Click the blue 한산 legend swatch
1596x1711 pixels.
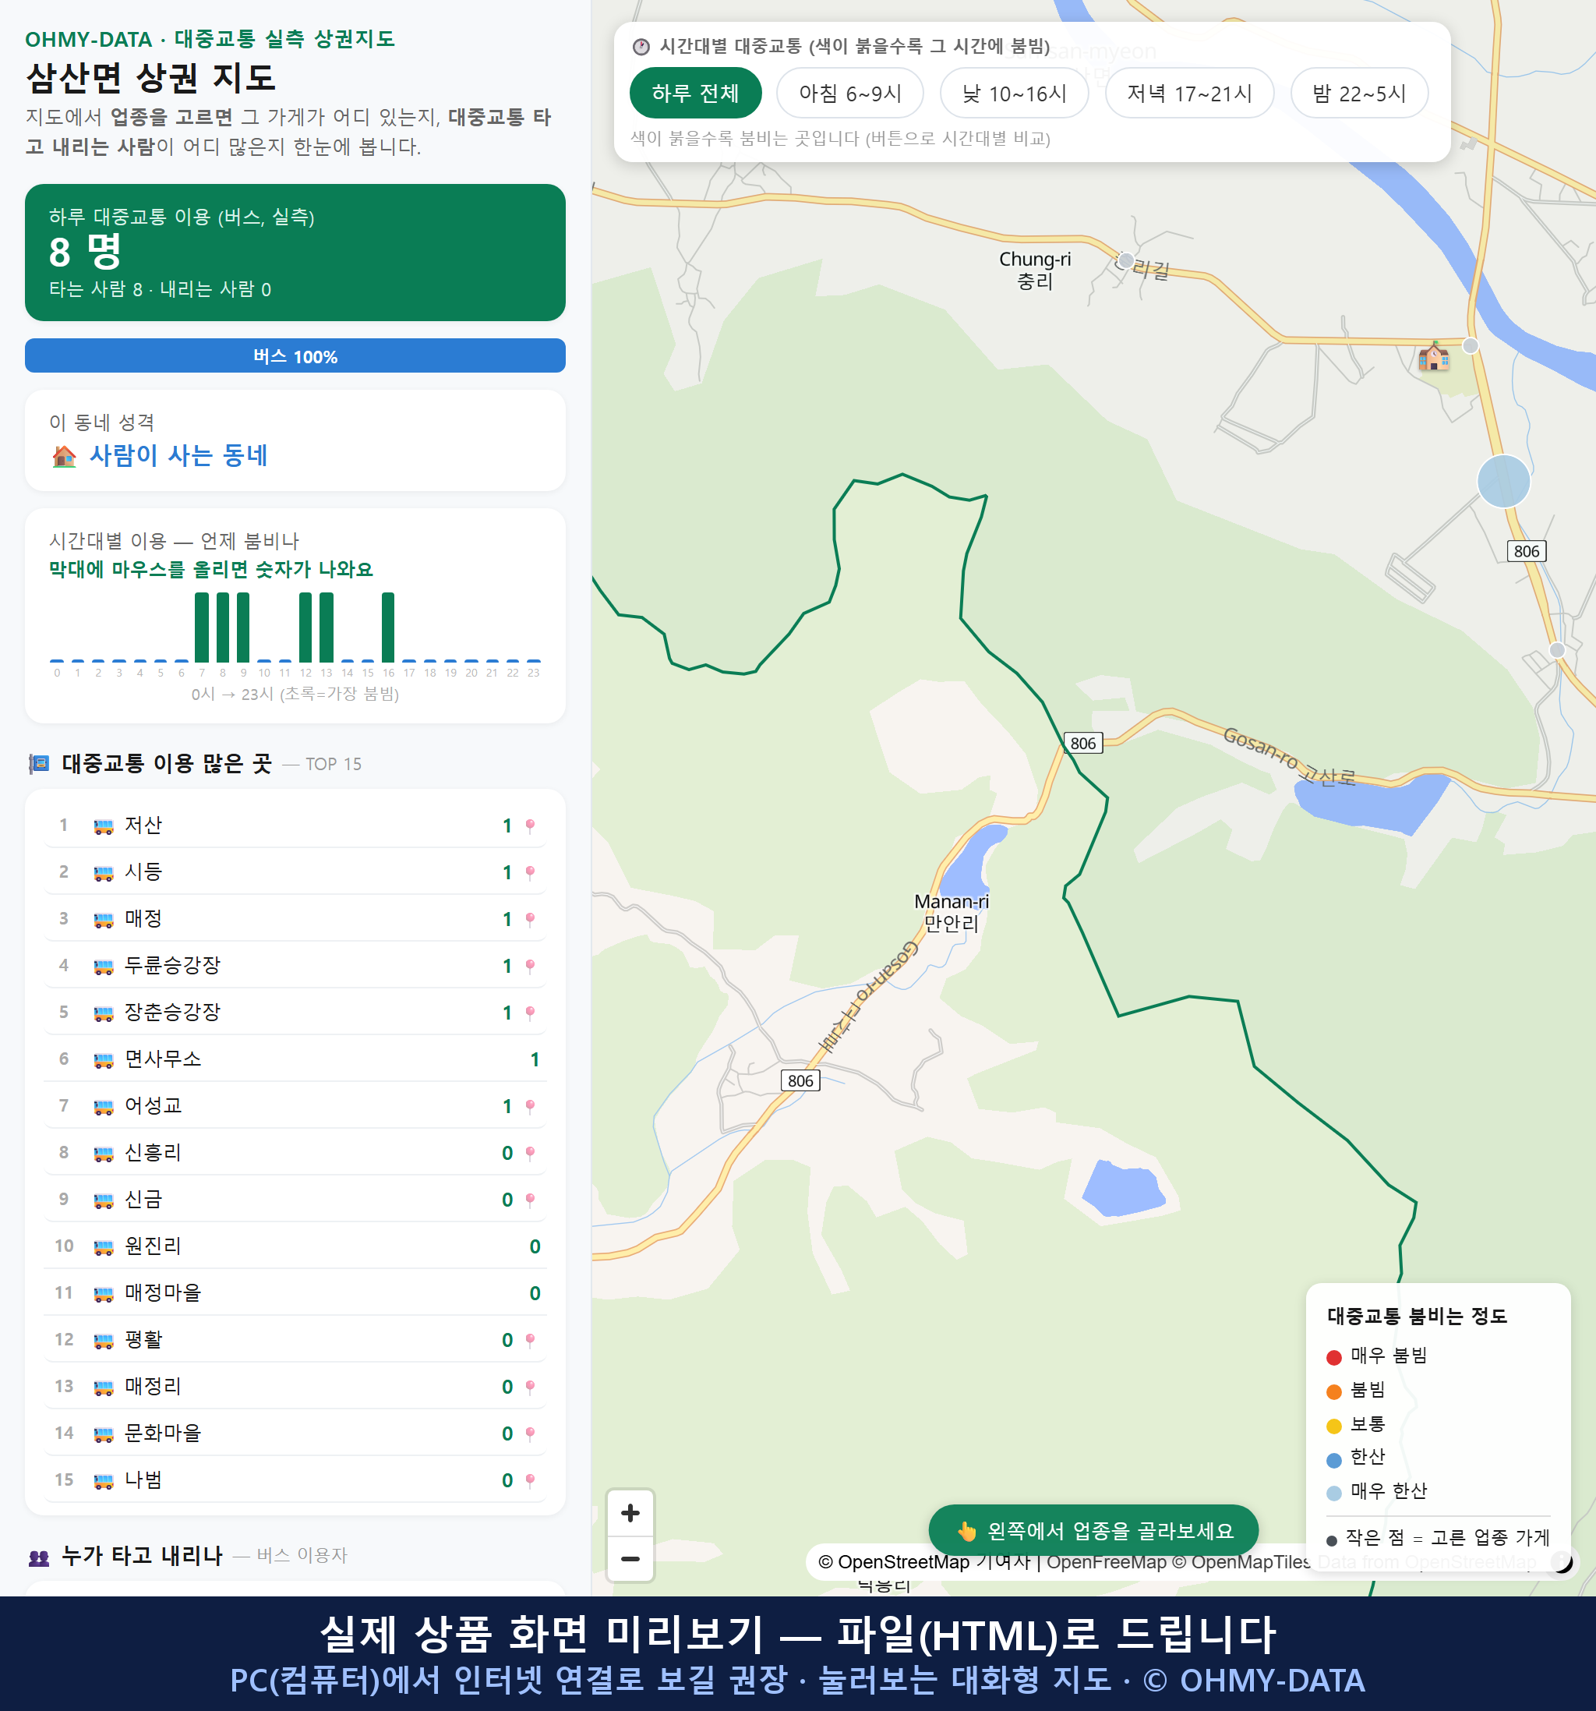[1333, 1460]
